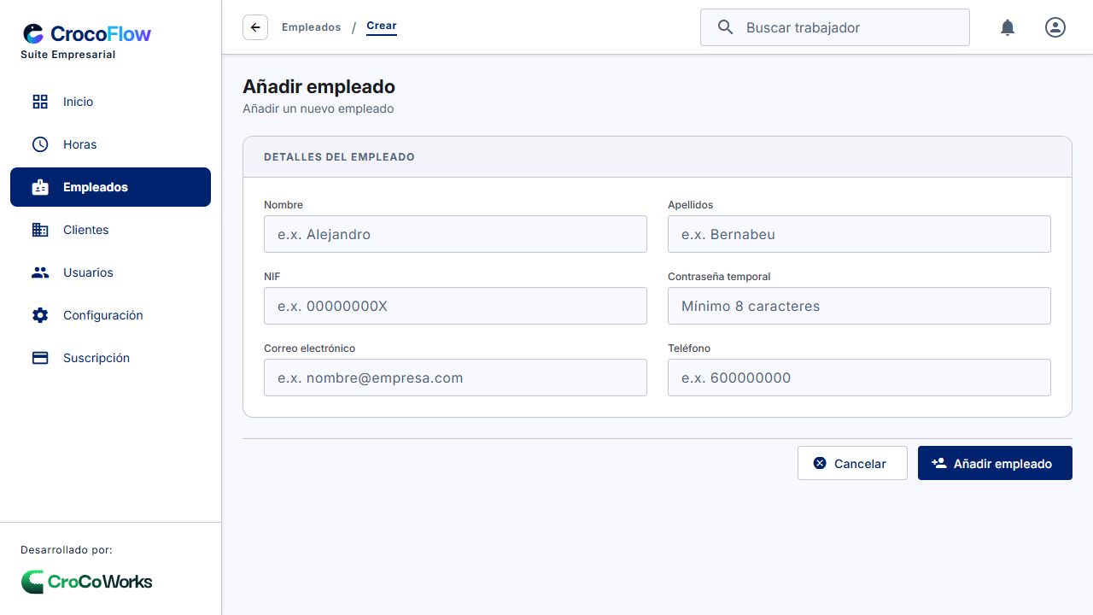Click the search magnifier icon
This screenshot has height=615, width=1093.
pos(725,27)
